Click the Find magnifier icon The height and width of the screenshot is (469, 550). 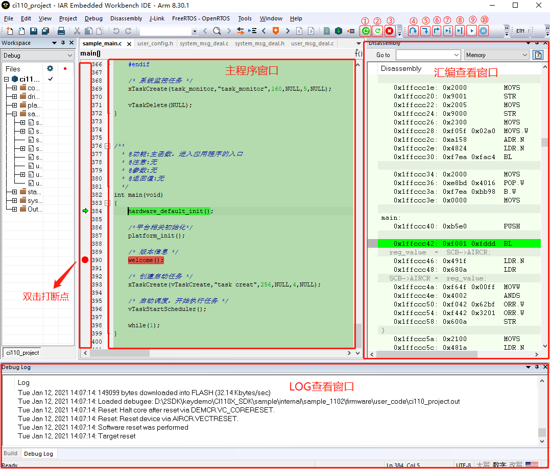[217, 31]
